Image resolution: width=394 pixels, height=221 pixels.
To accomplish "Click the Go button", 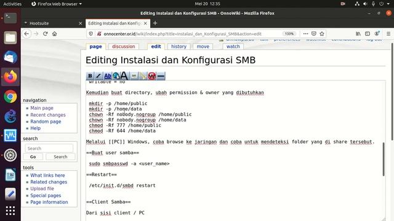I will point(33,157).
